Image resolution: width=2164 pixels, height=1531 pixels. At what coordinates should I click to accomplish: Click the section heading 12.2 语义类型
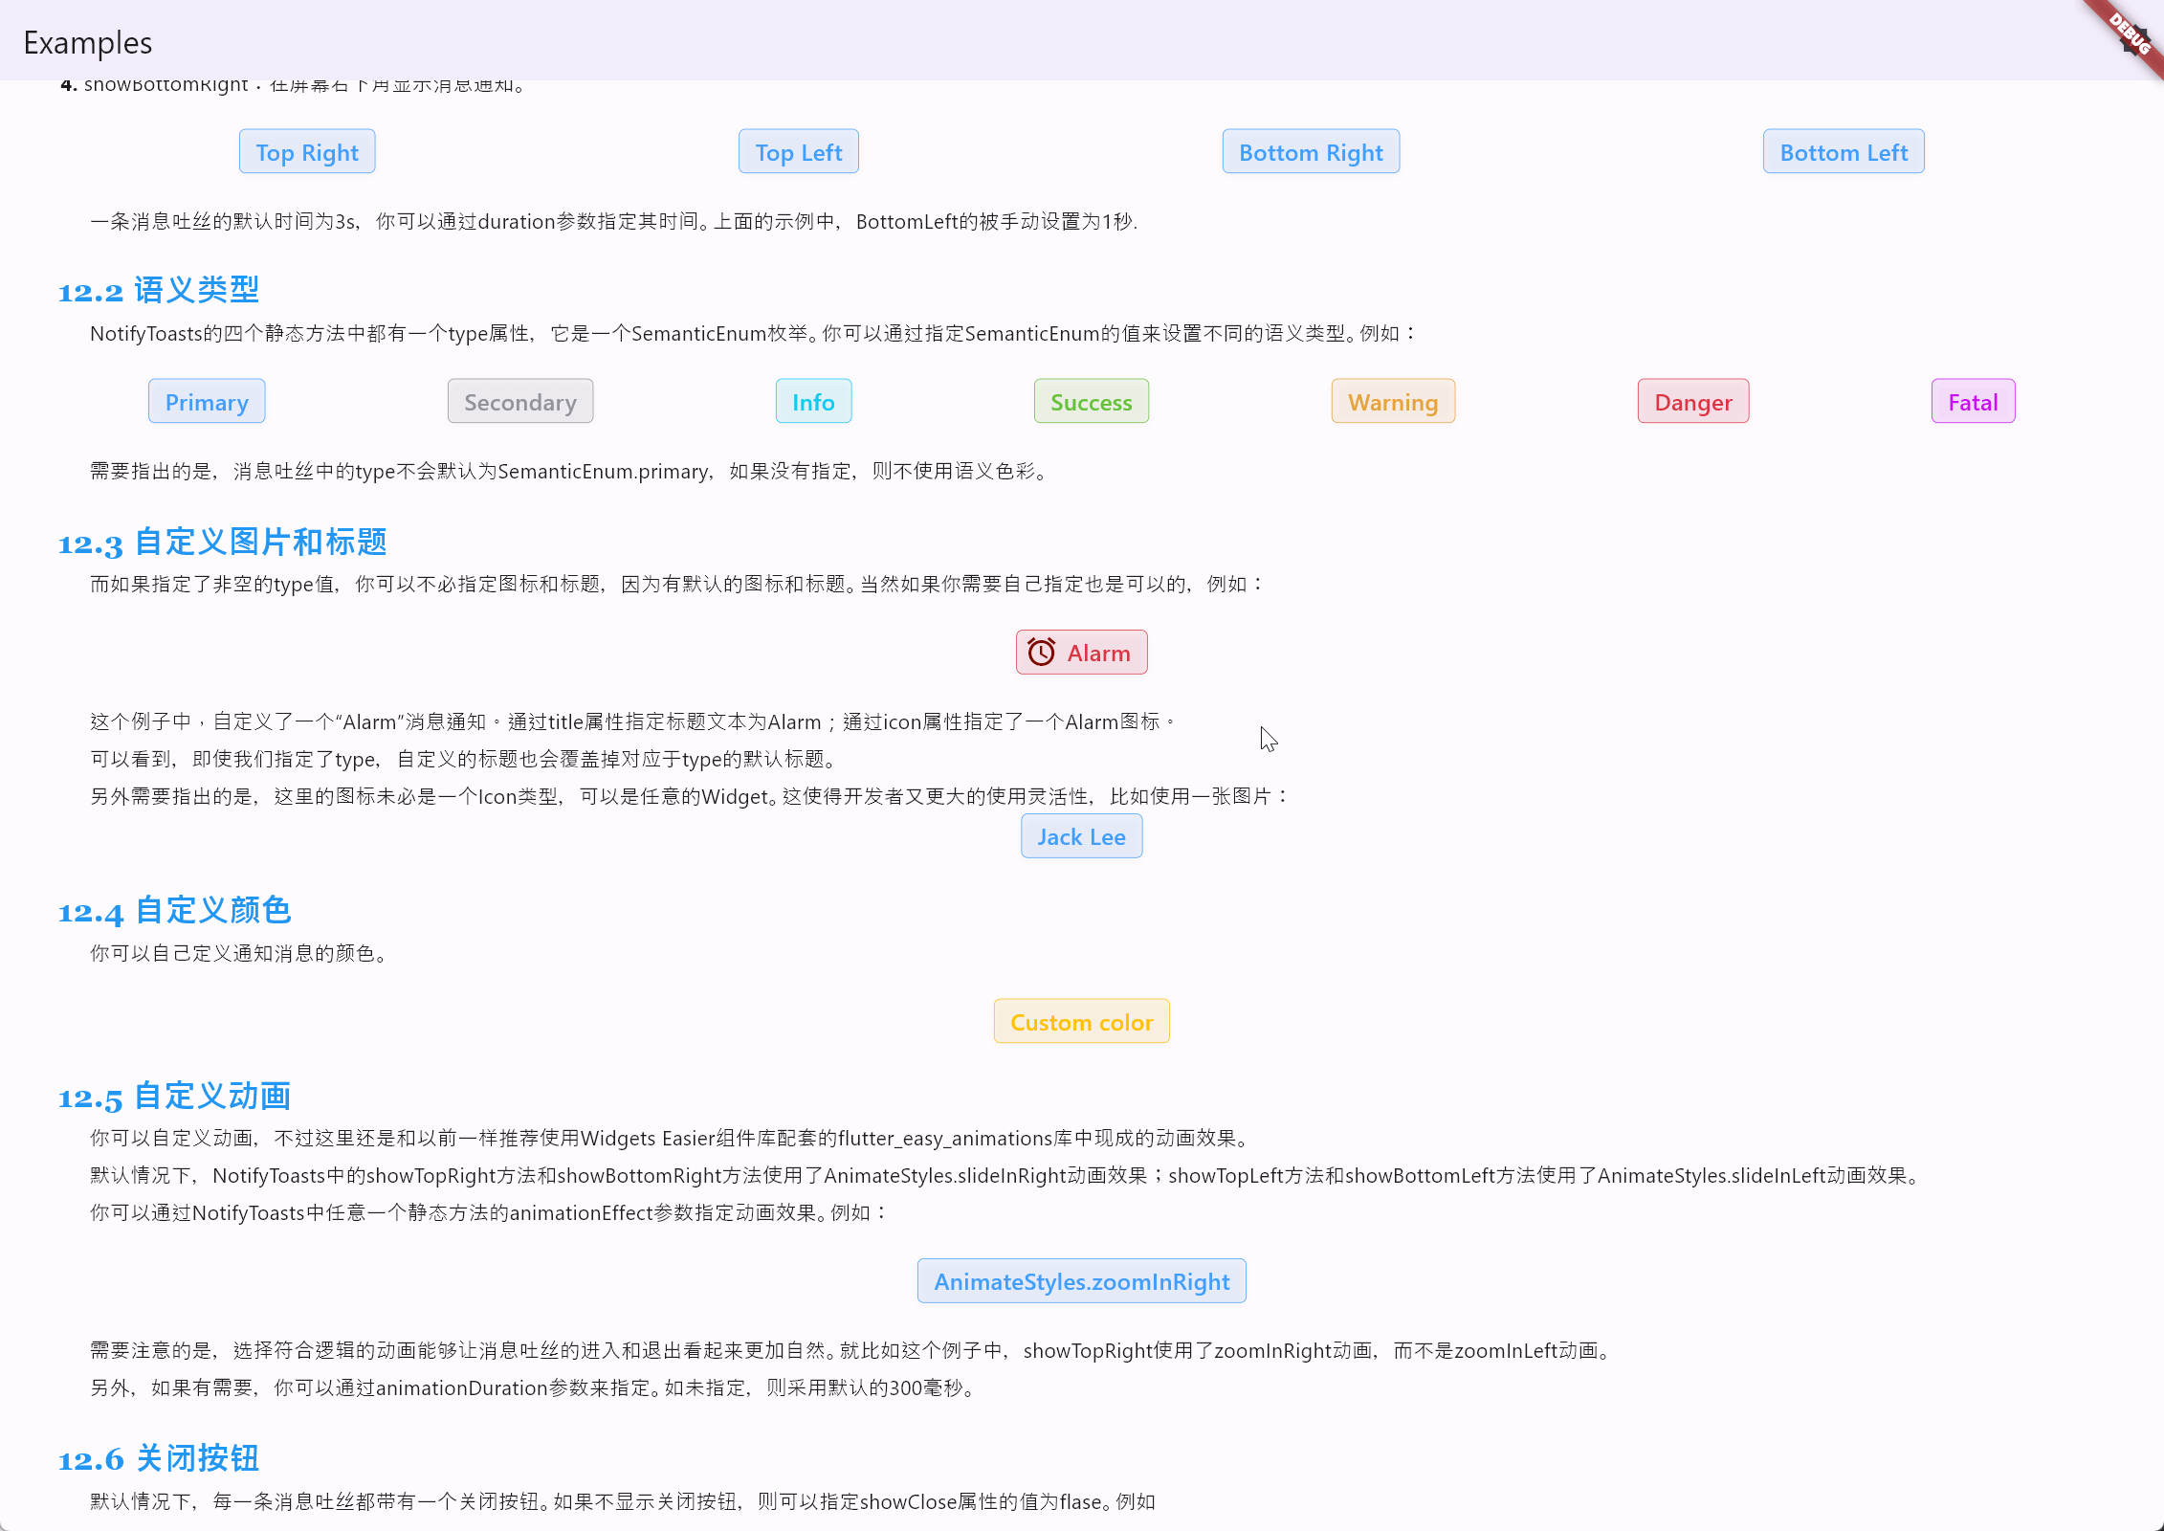coord(159,289)
